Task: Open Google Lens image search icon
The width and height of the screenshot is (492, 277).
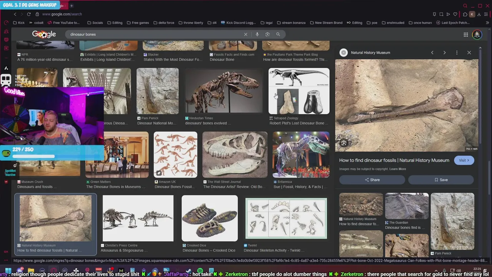Action: pyautogui.click(x=268, y=34)
